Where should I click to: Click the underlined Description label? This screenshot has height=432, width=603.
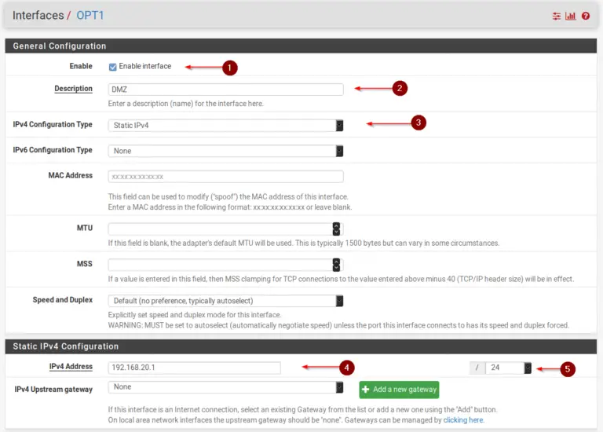pyautogui.click(x=74, y=89)
